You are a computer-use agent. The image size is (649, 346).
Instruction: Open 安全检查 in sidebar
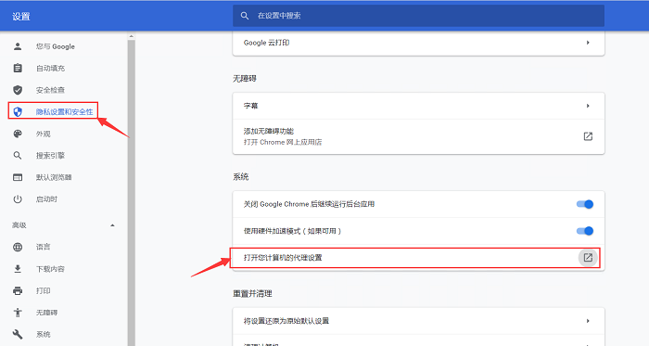click(x=50, y=90)
